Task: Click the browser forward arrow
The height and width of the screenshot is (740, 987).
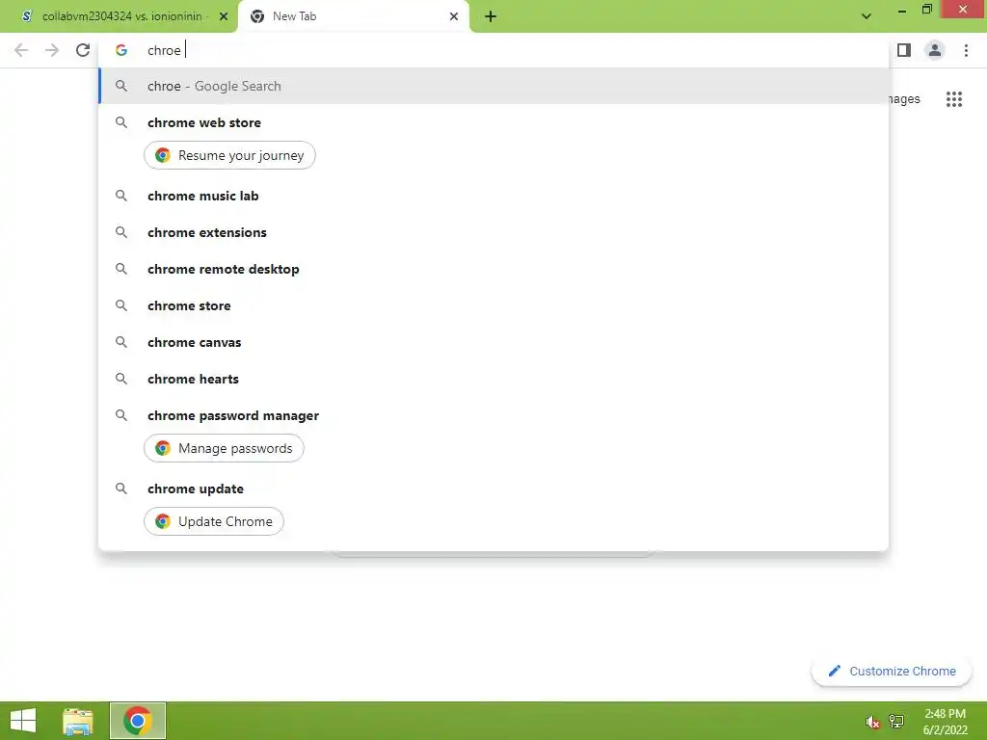Action: pos(52,50)
